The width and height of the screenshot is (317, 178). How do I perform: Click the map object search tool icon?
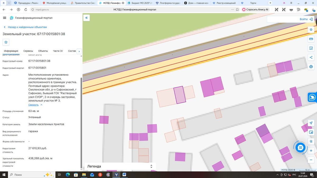click(x=311, y=142)
